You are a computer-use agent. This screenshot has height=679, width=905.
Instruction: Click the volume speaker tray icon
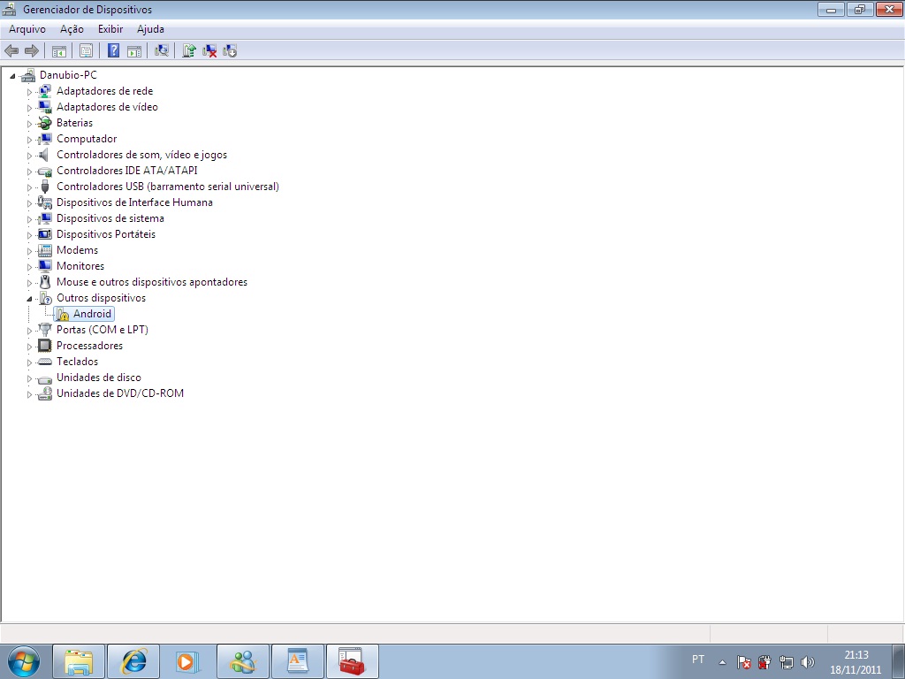click(808, 662)
